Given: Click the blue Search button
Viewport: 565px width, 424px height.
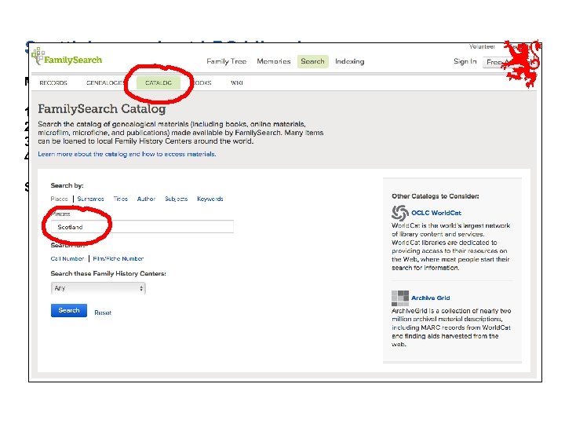Looking at the screenshot, I should point(69,310).
